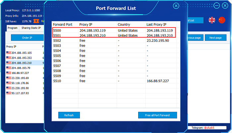Click Proxy Info value 204.188.193.119

click(32, 16)
